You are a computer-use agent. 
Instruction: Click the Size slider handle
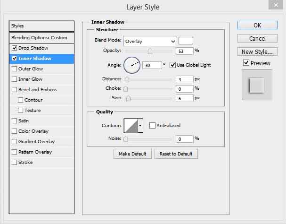pyautogui.click(x=129, y=98)
